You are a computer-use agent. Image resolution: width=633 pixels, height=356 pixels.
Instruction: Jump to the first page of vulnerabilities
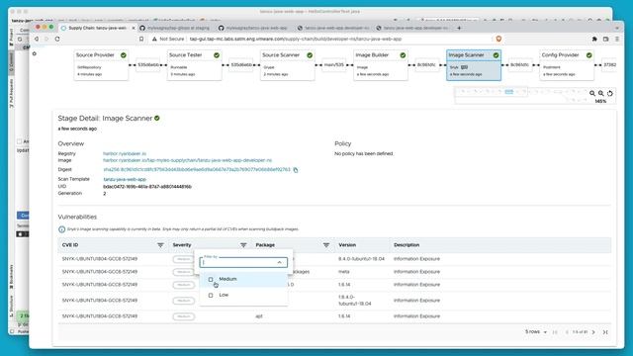[555, 332]
